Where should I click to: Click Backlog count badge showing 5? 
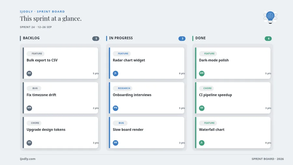[96, 38]
